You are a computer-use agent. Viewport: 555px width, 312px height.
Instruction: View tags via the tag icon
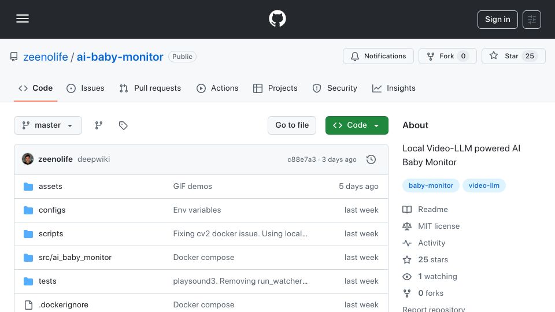tap(123, 125)
